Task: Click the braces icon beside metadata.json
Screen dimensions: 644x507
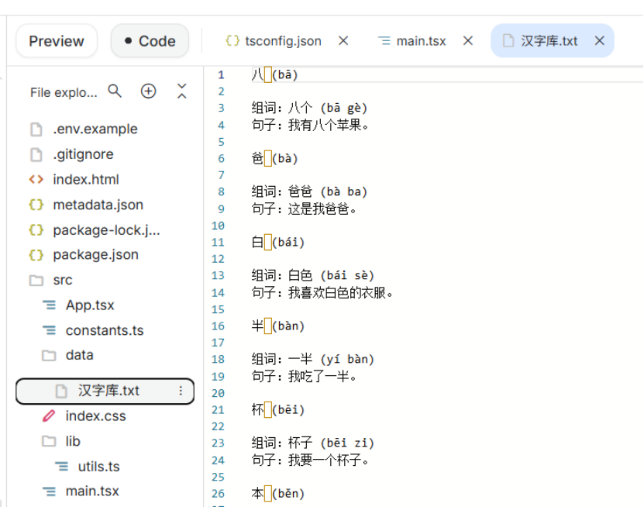Action: tap(36, 205)
